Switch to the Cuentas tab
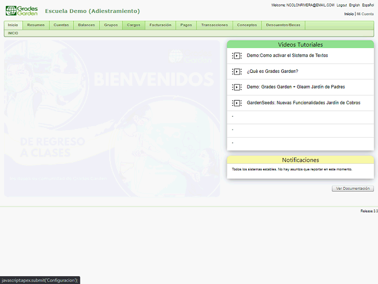Viewport: 378px width, 284px height. coord(61,25)
